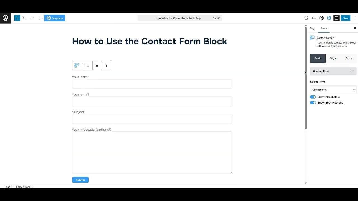Click the redo arrow icon
Image resolution: width=358 pixels, height=201 pixels.
tap(32, 18)
